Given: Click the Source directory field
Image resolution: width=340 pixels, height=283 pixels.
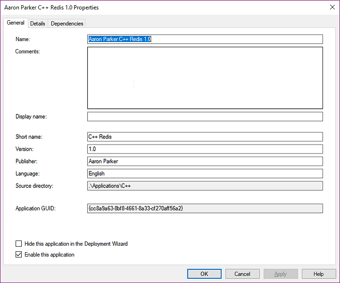Looking at the screenshot, I should pyautogui.click(x=205, y=186).
